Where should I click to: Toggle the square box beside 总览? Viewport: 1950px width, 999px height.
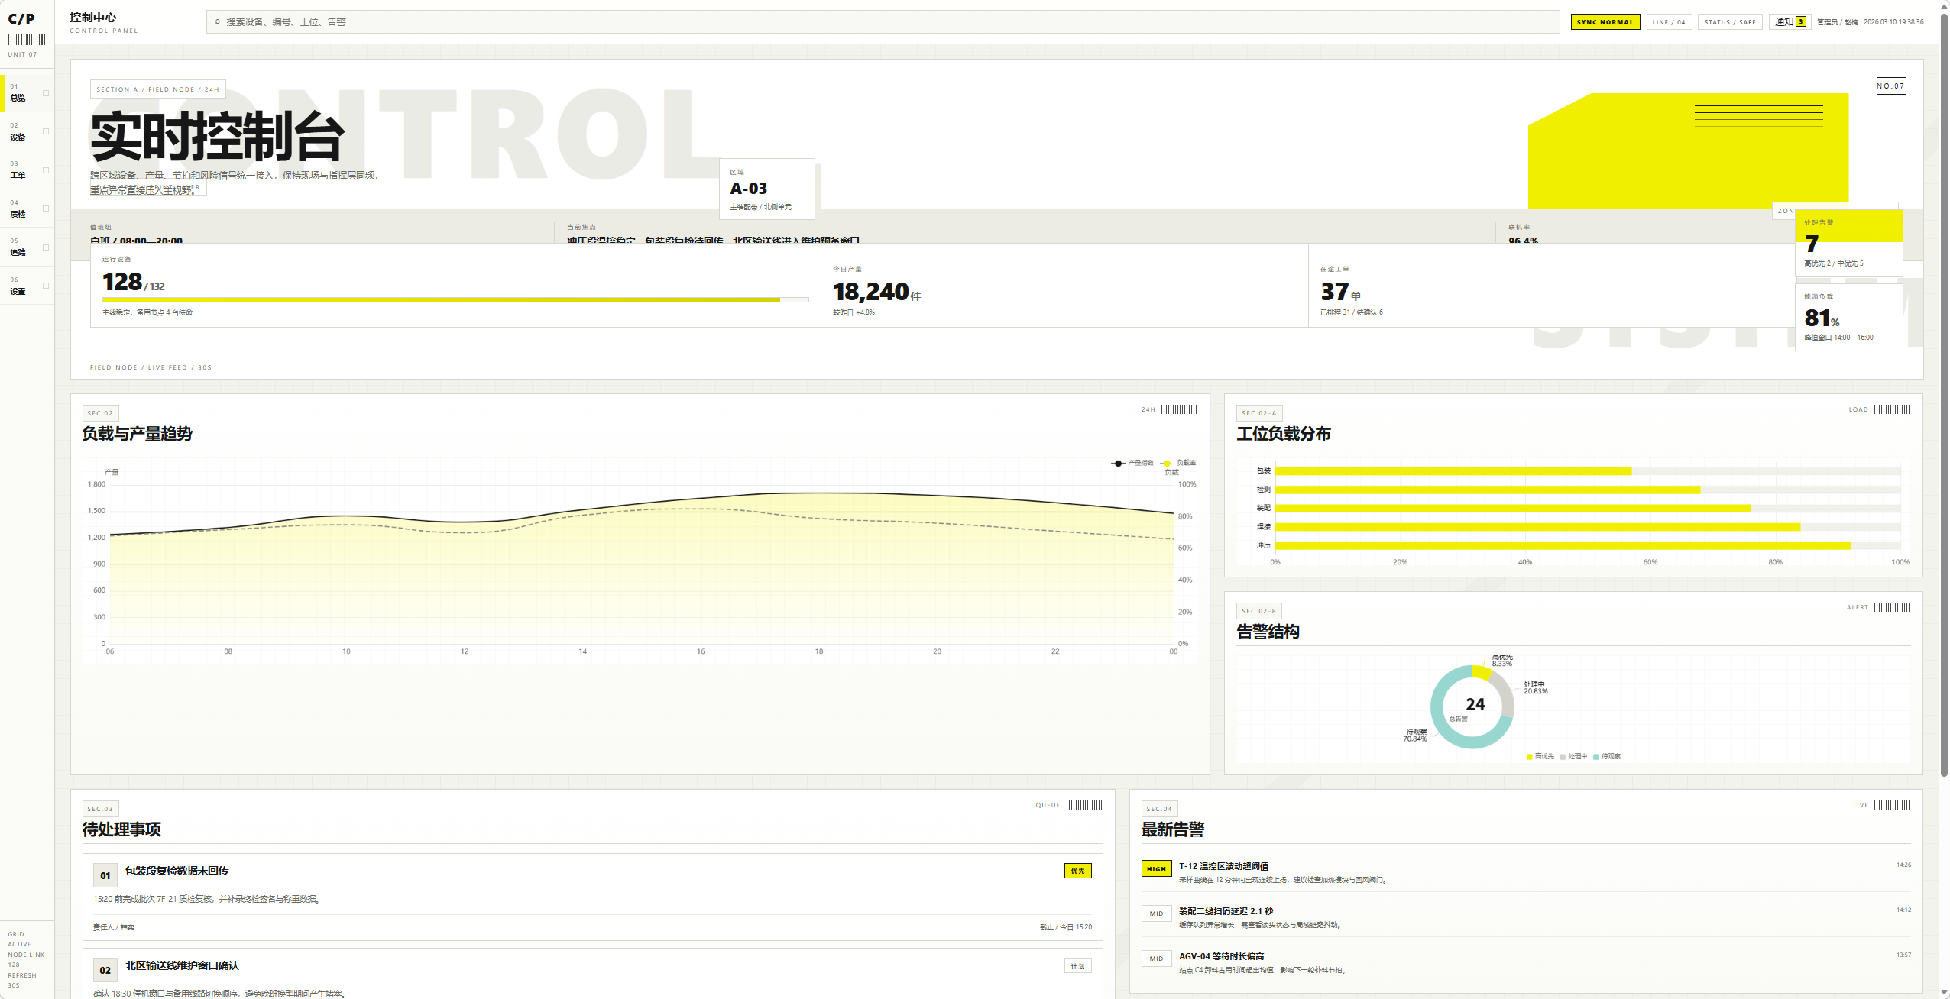[46, 93]
